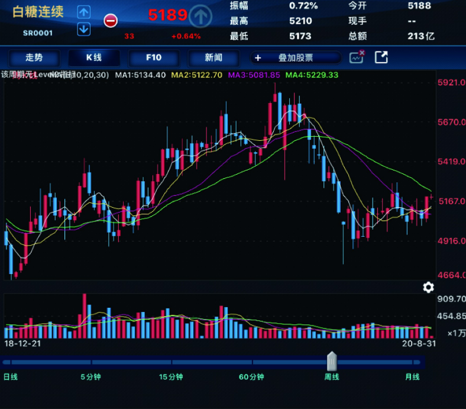Click the period slider handle at 周线
Image resolution: width=466 pixels, height=409 pixels.
pyautogui.click(x=332, y=361)
